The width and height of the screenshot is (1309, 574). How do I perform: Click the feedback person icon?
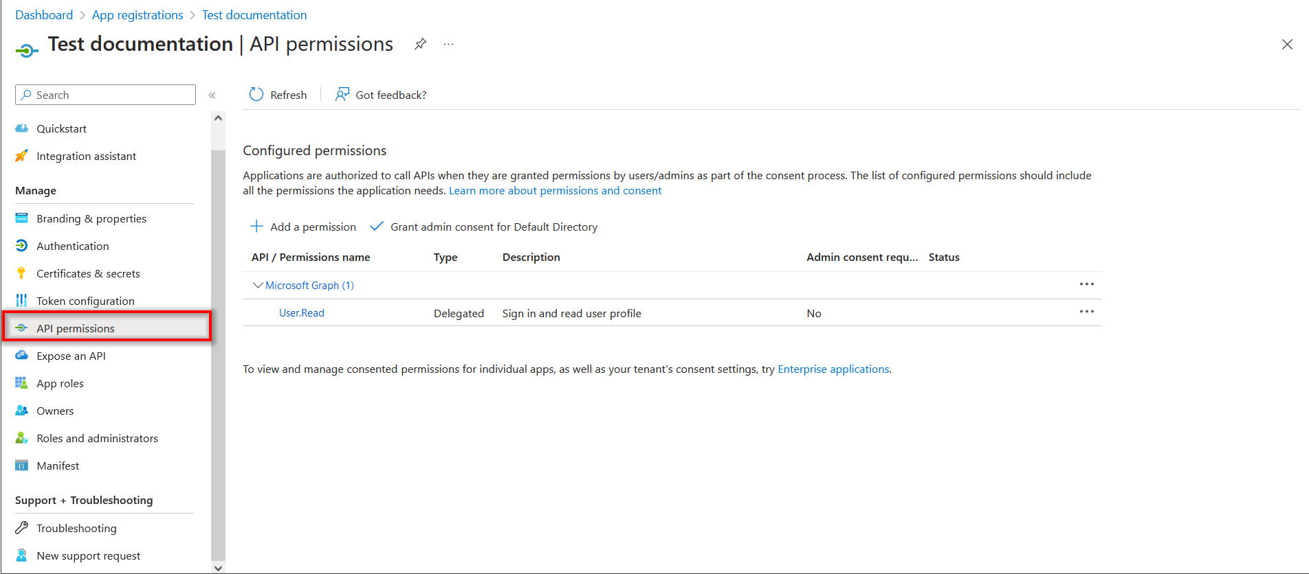(342, 95)
